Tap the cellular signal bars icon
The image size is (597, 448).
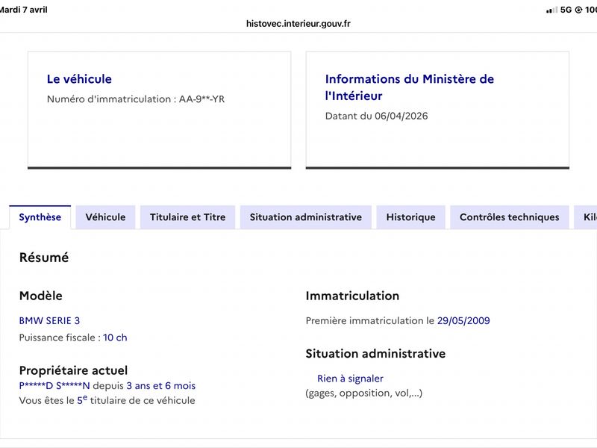pyautogui.click(x=551, y=10)
